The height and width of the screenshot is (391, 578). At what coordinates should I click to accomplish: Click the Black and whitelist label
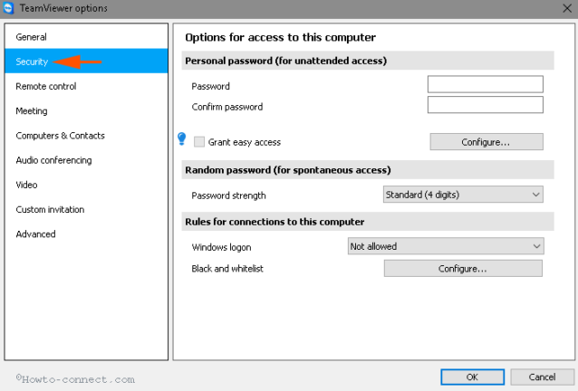tap(227, 269)
